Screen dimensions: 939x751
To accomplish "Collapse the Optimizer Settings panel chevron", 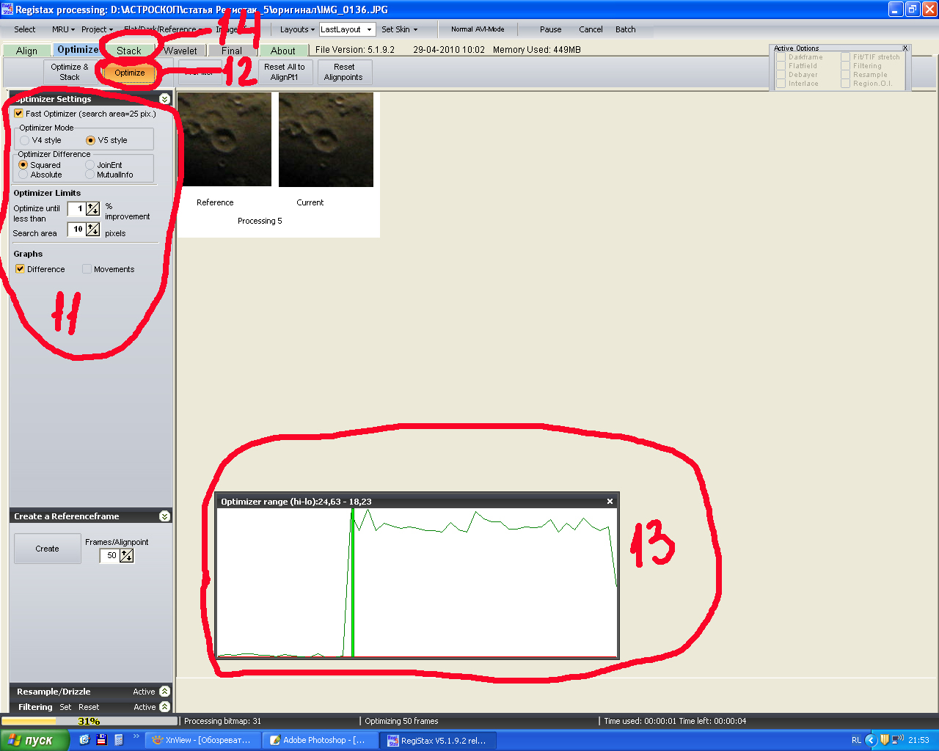I will (x=164, y=99).
